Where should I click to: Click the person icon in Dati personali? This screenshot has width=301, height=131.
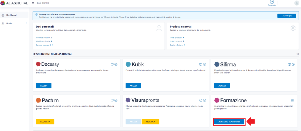point(159,28)
